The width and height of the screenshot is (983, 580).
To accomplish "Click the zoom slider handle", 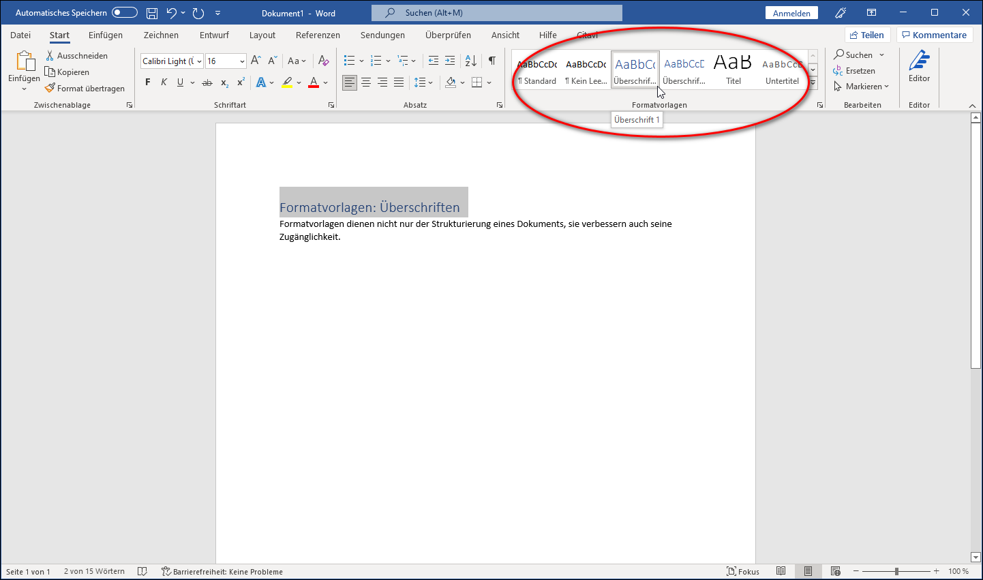I will (x=896, y=571).
